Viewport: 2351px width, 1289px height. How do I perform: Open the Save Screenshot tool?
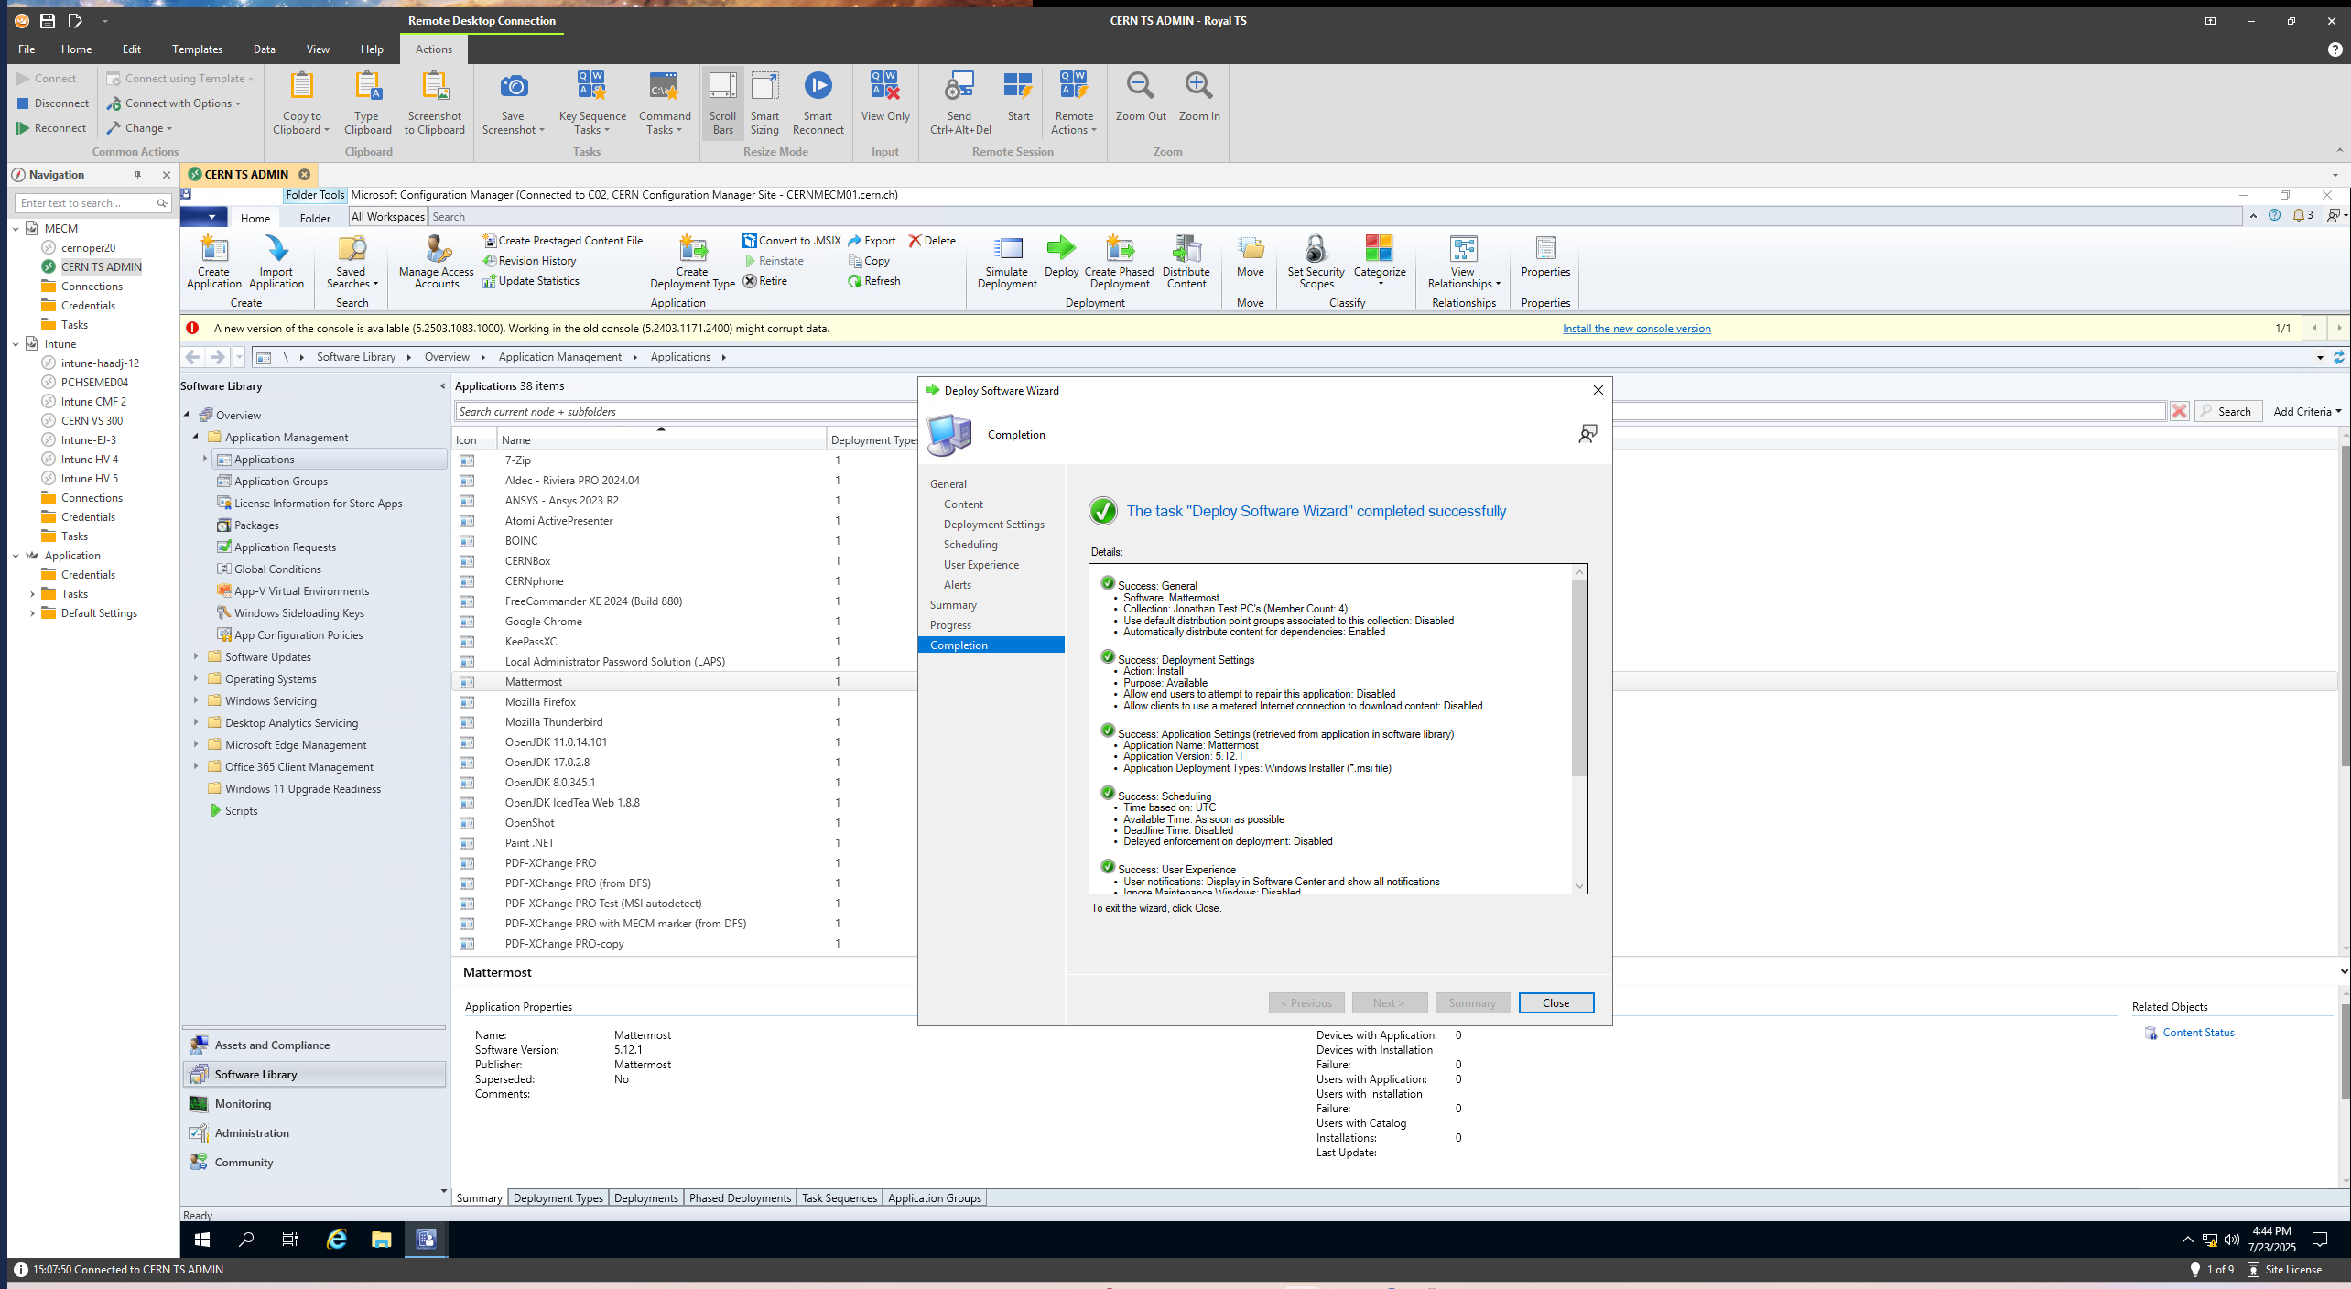[513, 103]
